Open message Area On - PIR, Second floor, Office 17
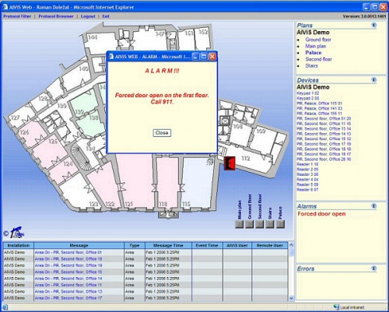The width and height of the screenshot is (389, 312). pyautogui.click(x=68, y=298)
